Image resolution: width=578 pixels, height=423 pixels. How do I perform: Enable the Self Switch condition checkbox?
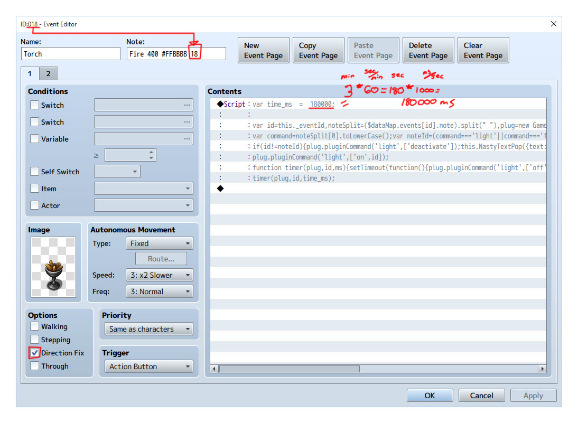[35, 171]
